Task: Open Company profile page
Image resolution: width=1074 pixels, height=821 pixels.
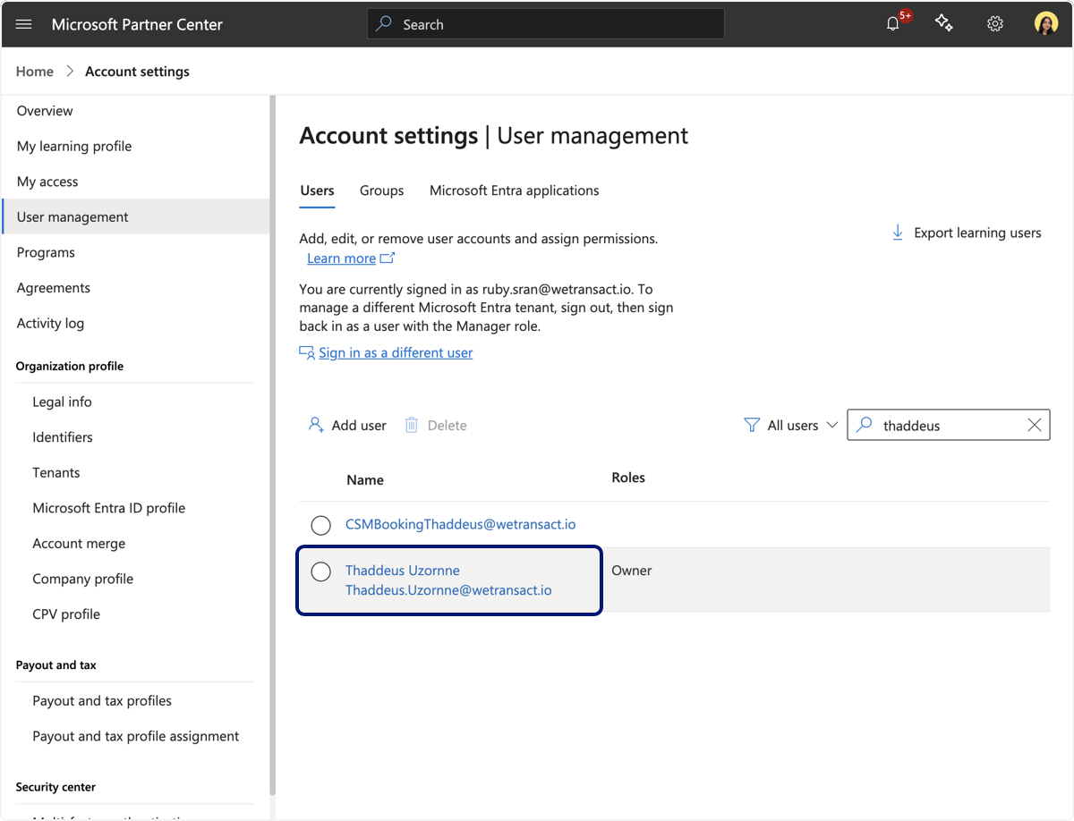Action: point(82,579)
